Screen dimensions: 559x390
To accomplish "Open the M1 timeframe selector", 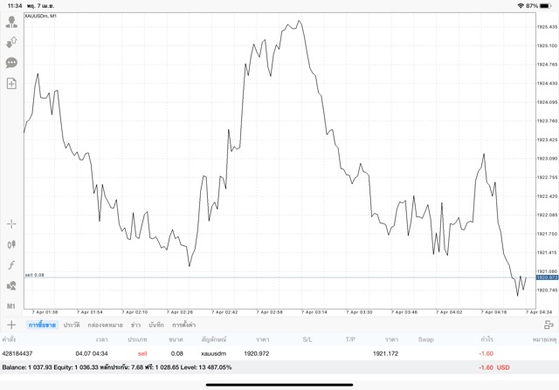I will tap(11, 306).
